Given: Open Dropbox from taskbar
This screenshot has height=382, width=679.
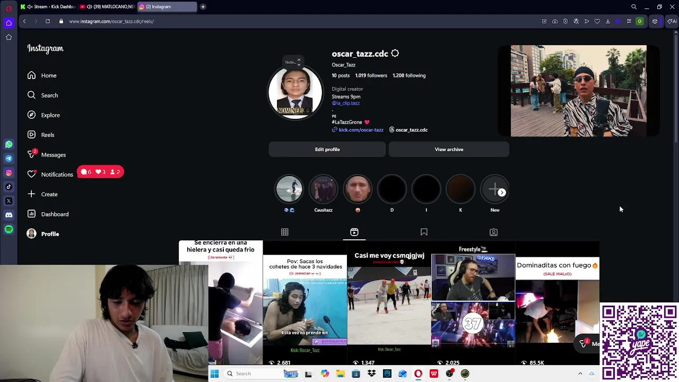Looking at the screenshot, I should [371, 374].
